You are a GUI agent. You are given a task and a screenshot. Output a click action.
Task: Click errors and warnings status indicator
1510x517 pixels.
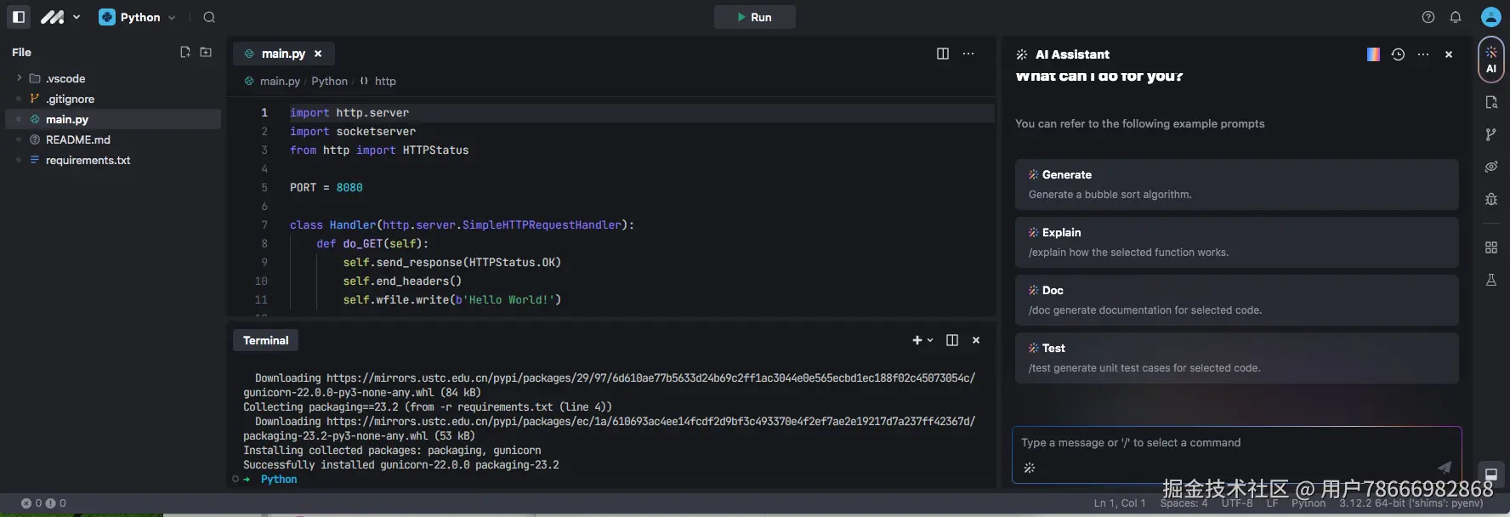(43, 503)
